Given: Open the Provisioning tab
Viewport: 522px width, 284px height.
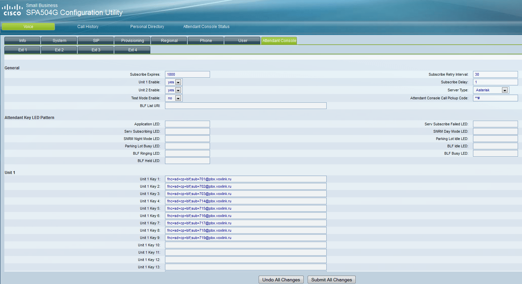Looking at the screenshot, I should coord(133,41).
